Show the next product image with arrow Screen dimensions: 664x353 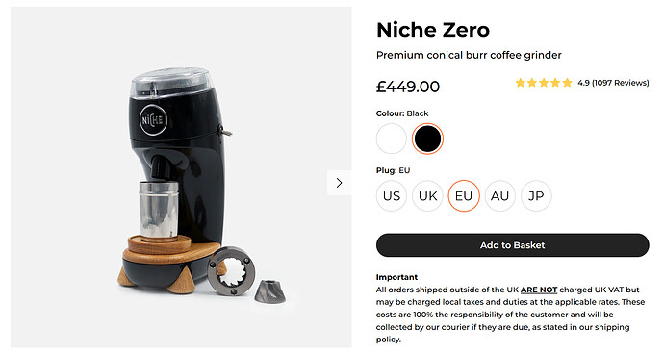pyautogui.click(x=339, y=183)
